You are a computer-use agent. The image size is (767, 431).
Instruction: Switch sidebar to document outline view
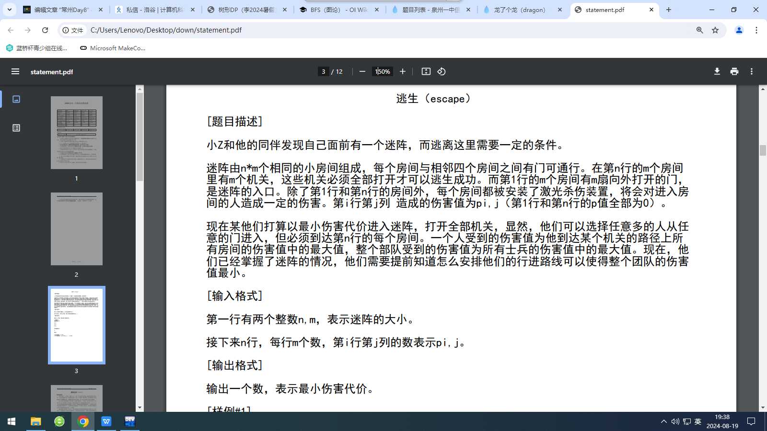16,128
